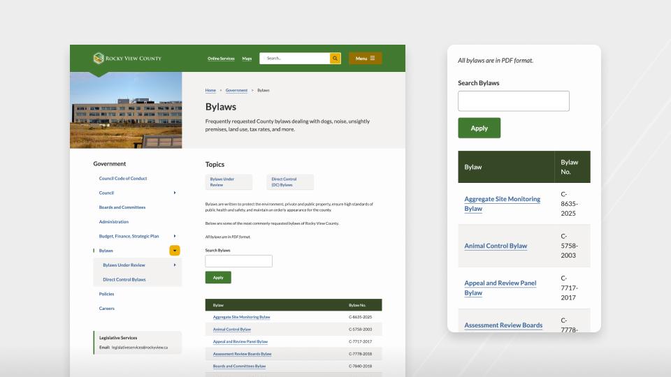The height and width of the screenshot is (377, 671).
Task: Open Aggregate Site Monitoring Bylaw in desktop table
Action: tap(241, 317)
